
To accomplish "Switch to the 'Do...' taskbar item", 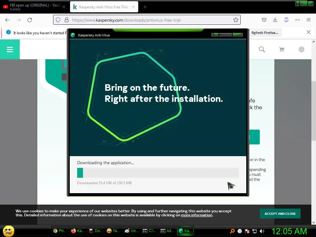I will point(96,231).
